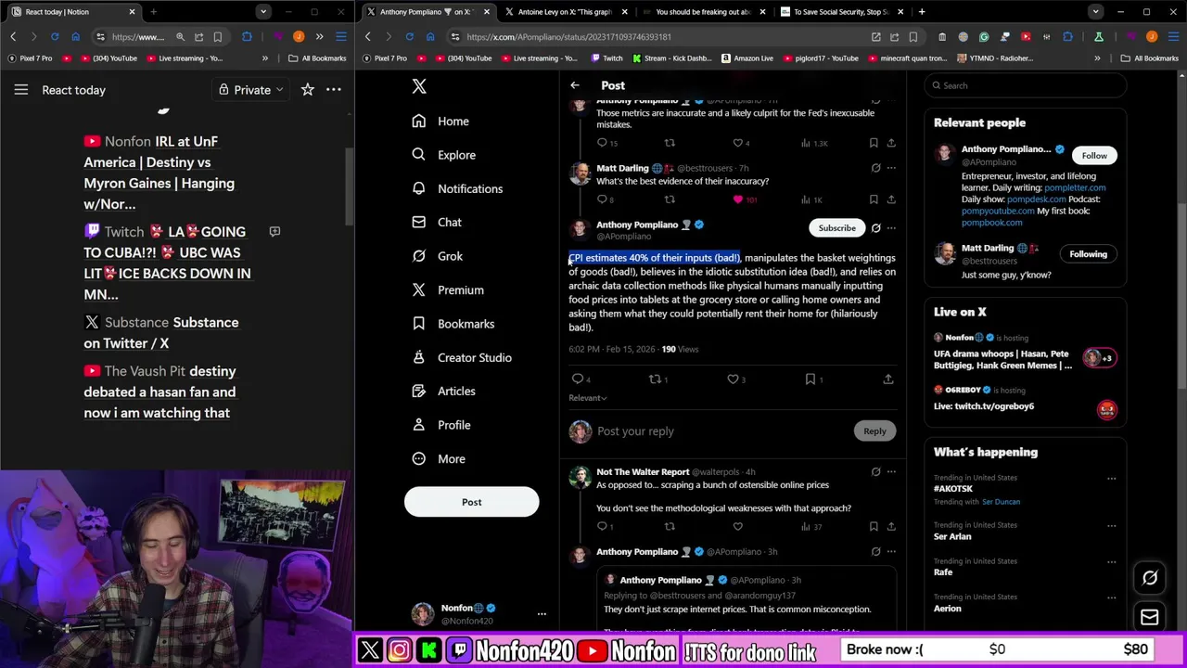Click the X logo in sidebar

(419, 86)
